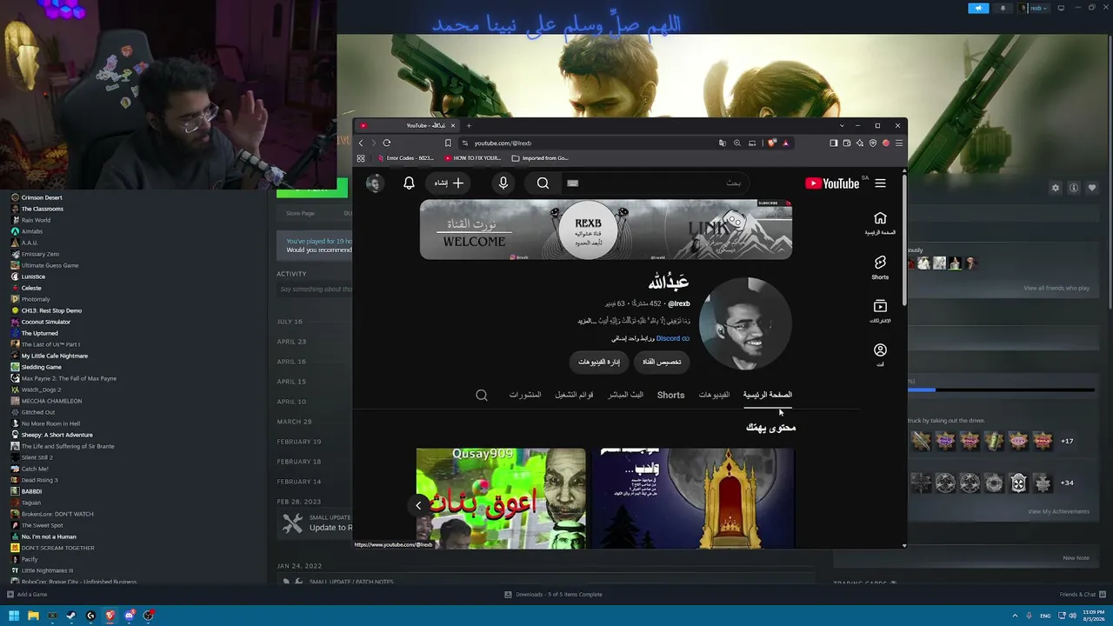Click the Steam achievement progress bar
Screen dimensions: 1113x626
coord(1002,390)
